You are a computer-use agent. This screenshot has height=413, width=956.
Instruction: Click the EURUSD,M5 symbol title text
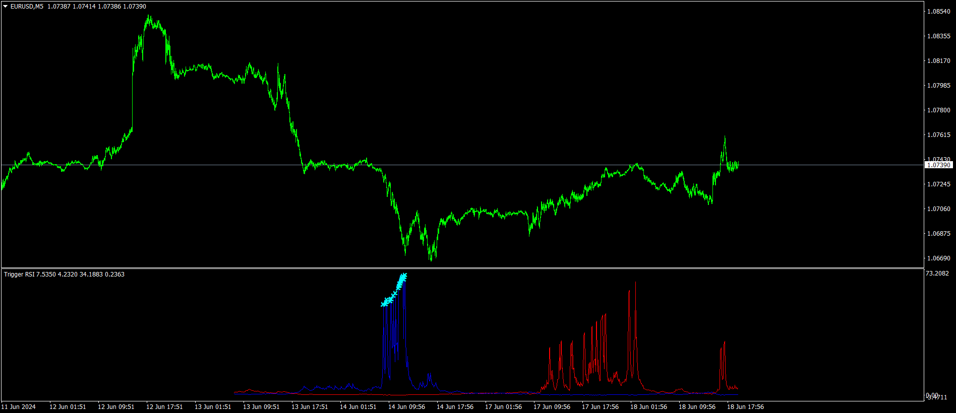point(27,7)
